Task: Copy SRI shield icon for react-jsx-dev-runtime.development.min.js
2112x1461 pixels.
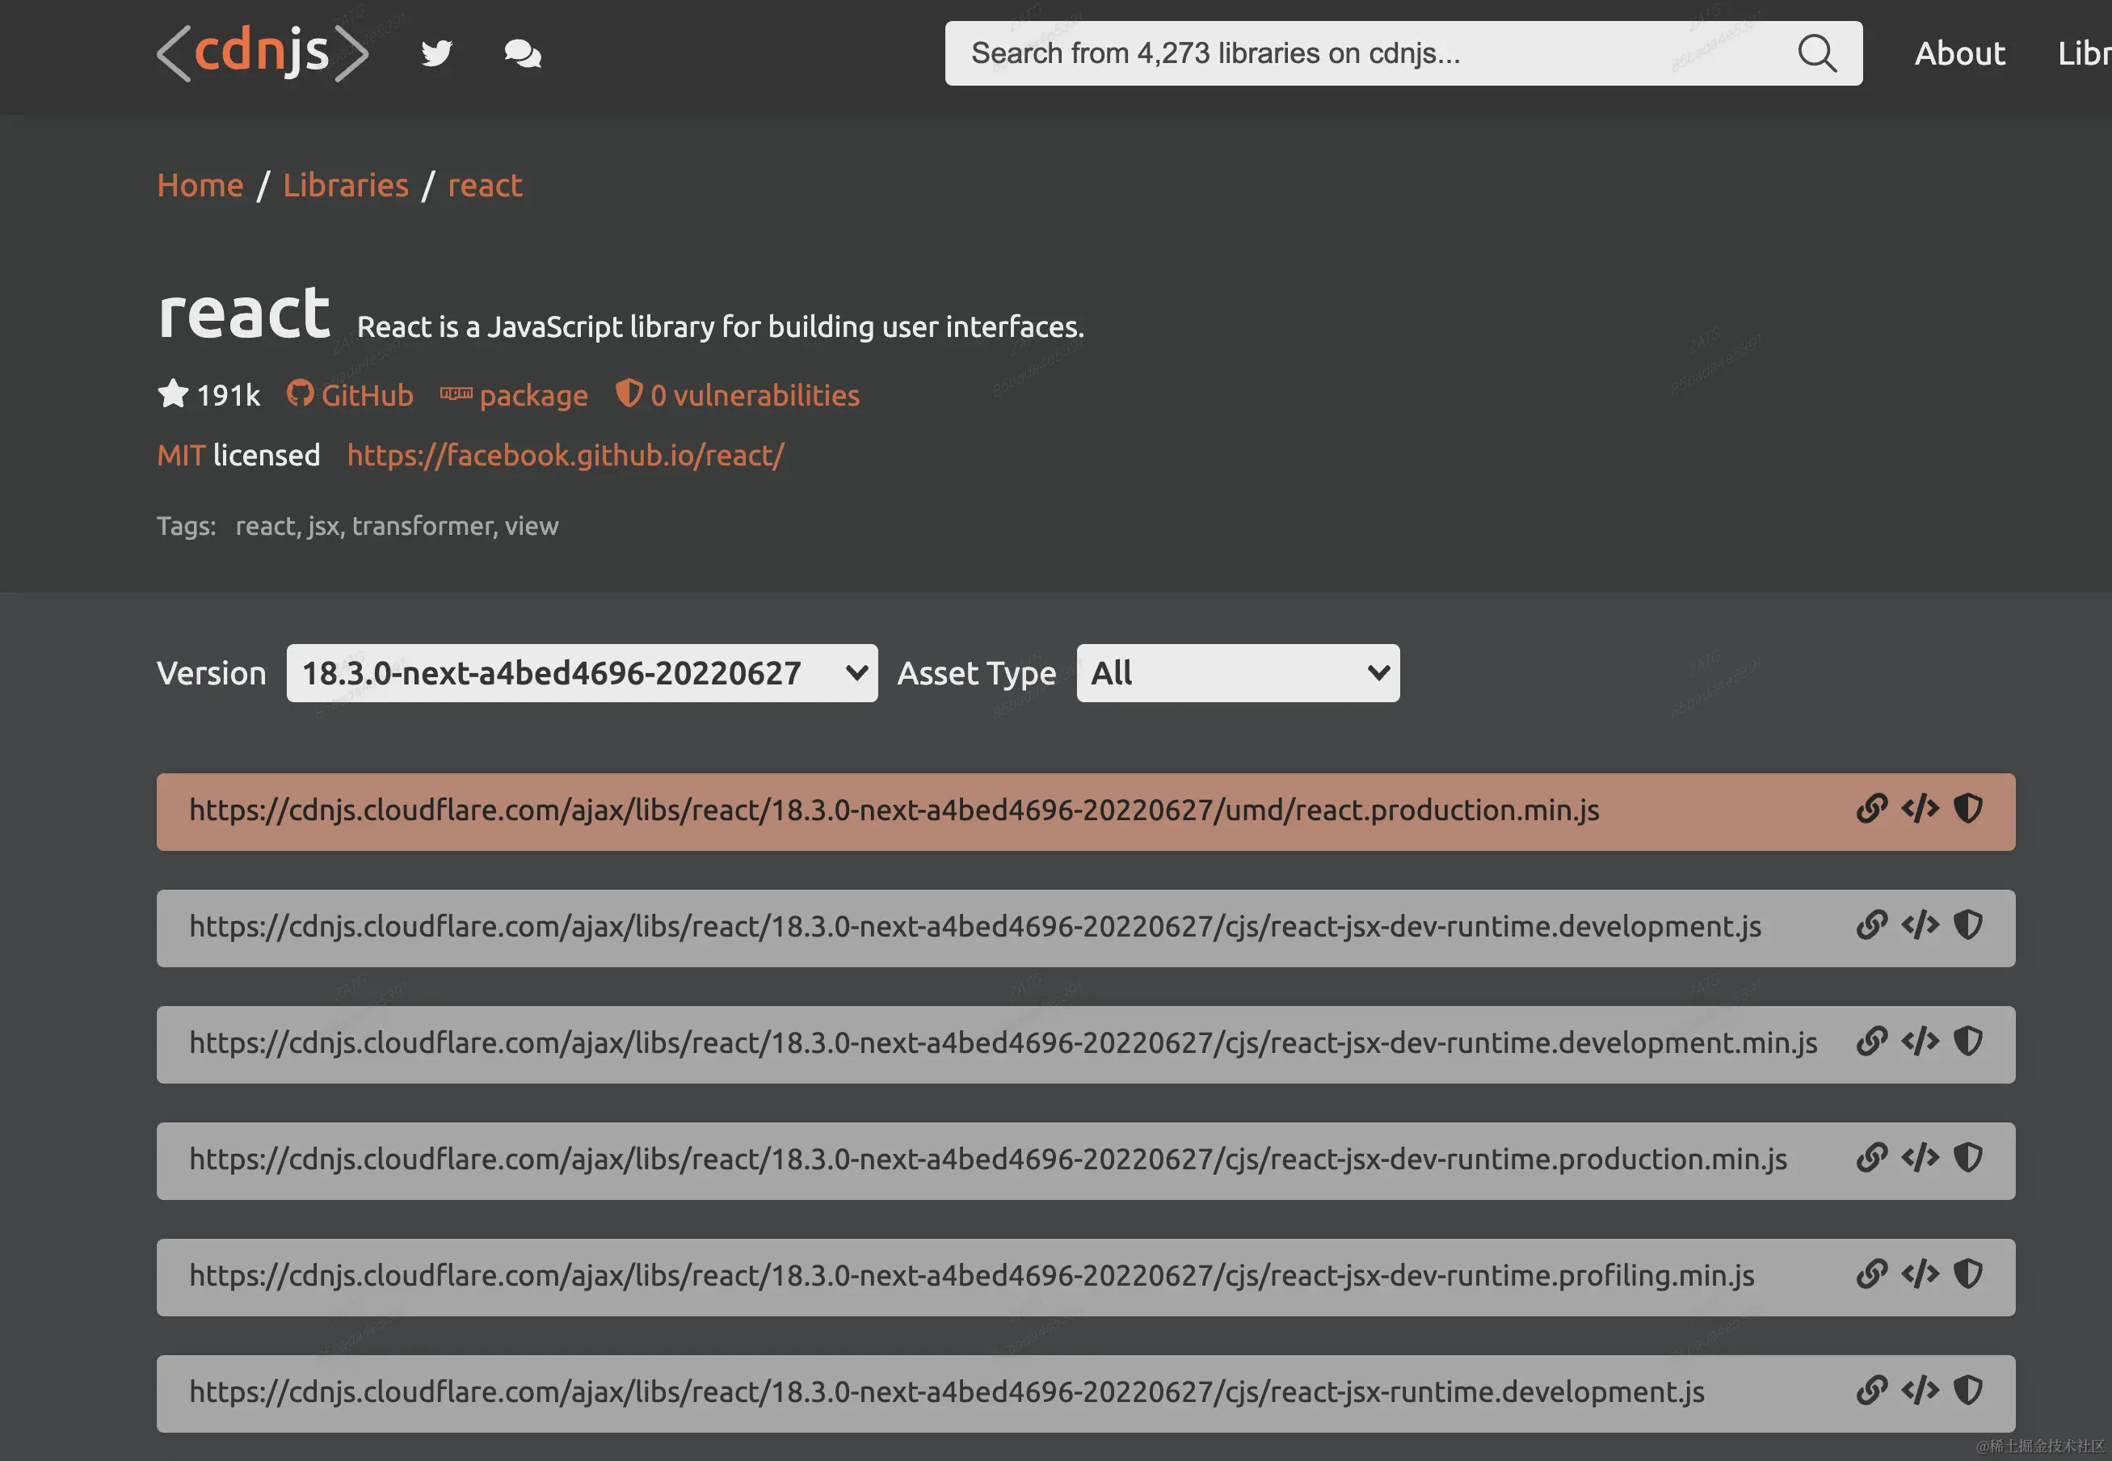Action: [1967, 1041]
